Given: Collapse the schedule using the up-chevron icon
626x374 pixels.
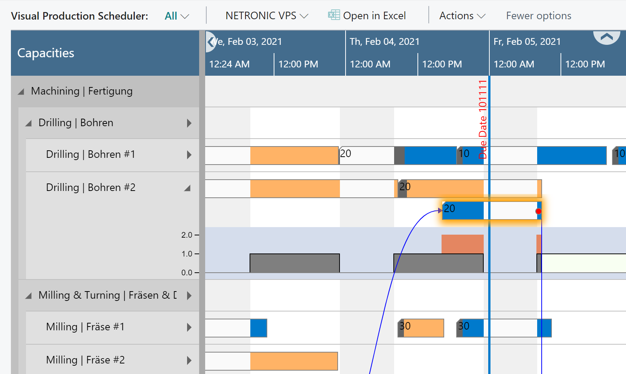Looking at the screenshot, I should click(606, 37).
